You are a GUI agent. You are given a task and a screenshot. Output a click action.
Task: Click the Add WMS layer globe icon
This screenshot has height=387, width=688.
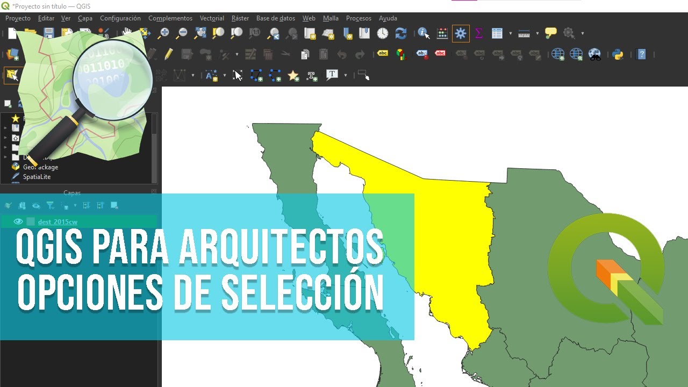point(558,54)
